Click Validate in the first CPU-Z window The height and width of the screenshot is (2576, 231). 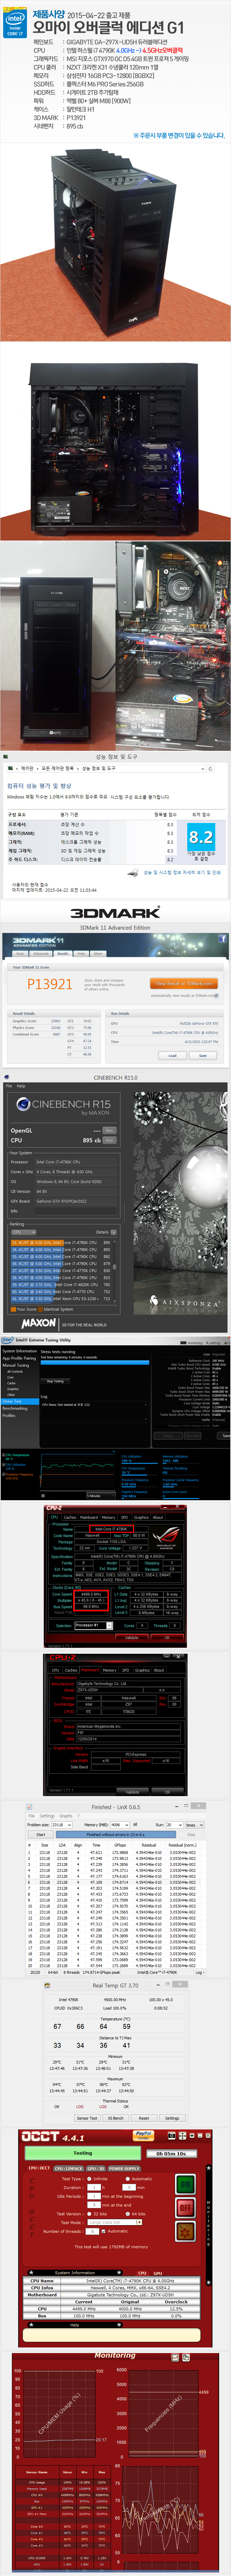(132, 1637)
